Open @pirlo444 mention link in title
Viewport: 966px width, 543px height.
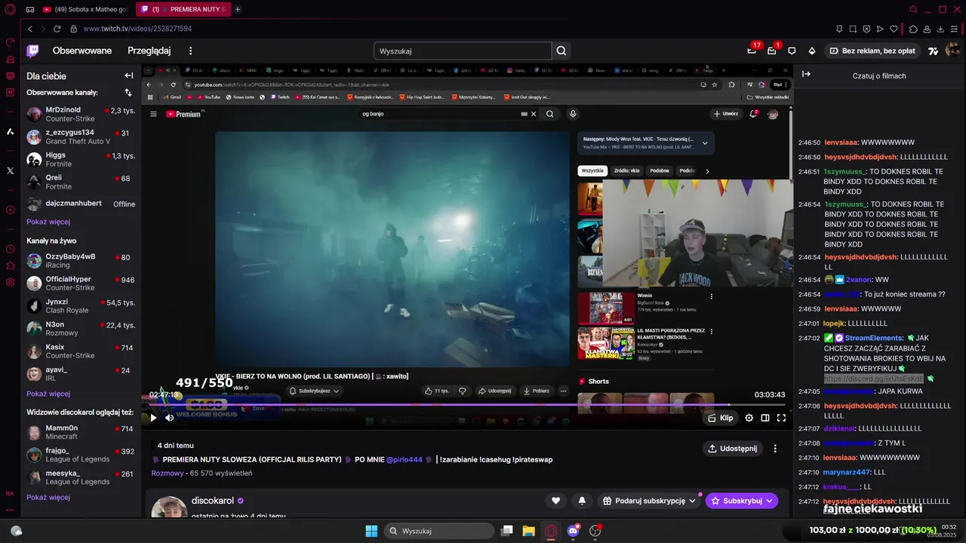pyautogui.click(x=404, y=459)
